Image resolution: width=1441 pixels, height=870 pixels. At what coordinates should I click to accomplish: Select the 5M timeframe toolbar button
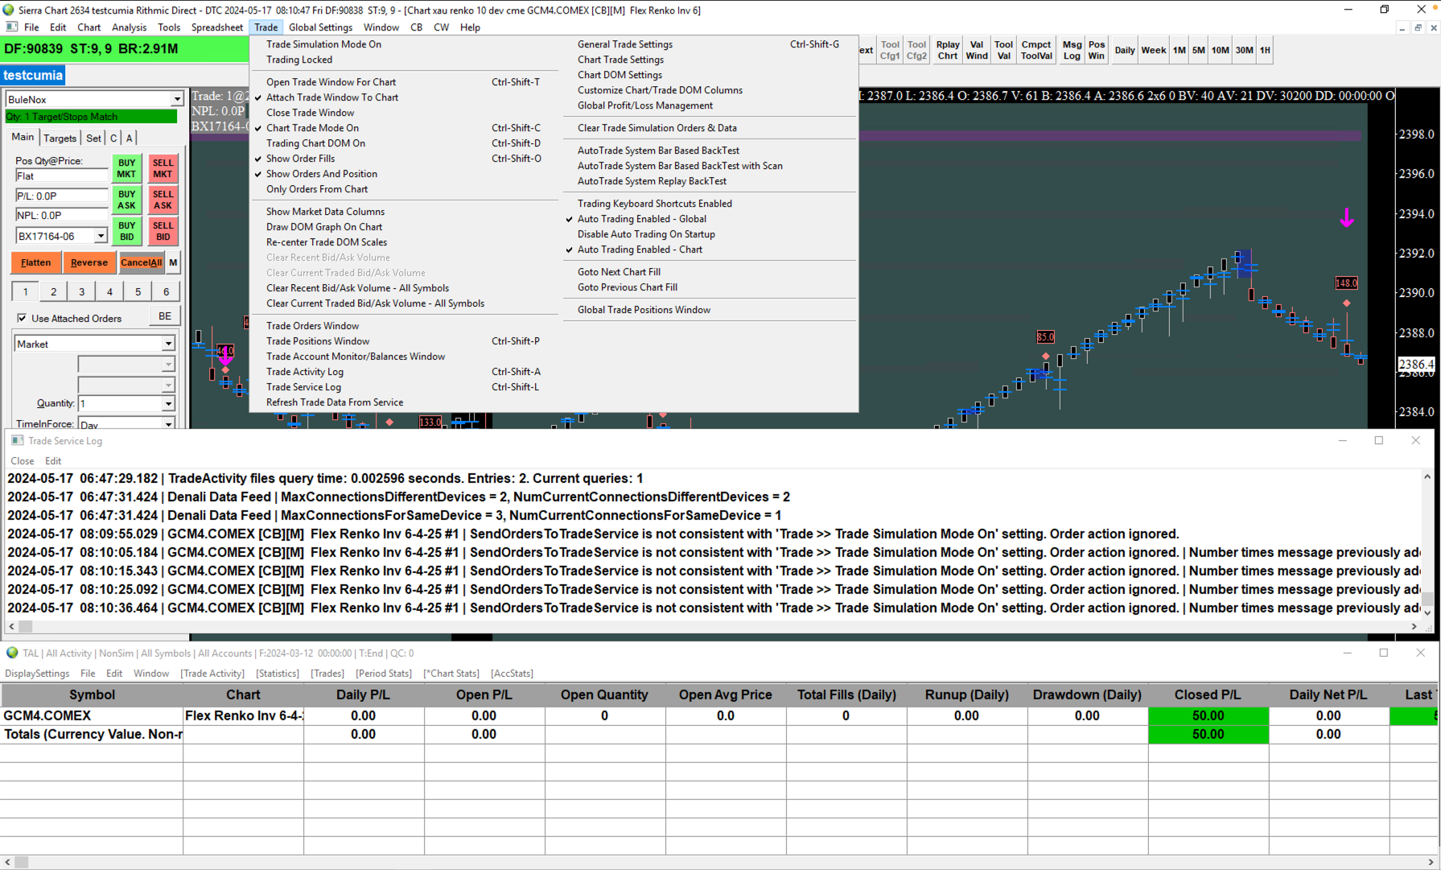point(1198,50)
